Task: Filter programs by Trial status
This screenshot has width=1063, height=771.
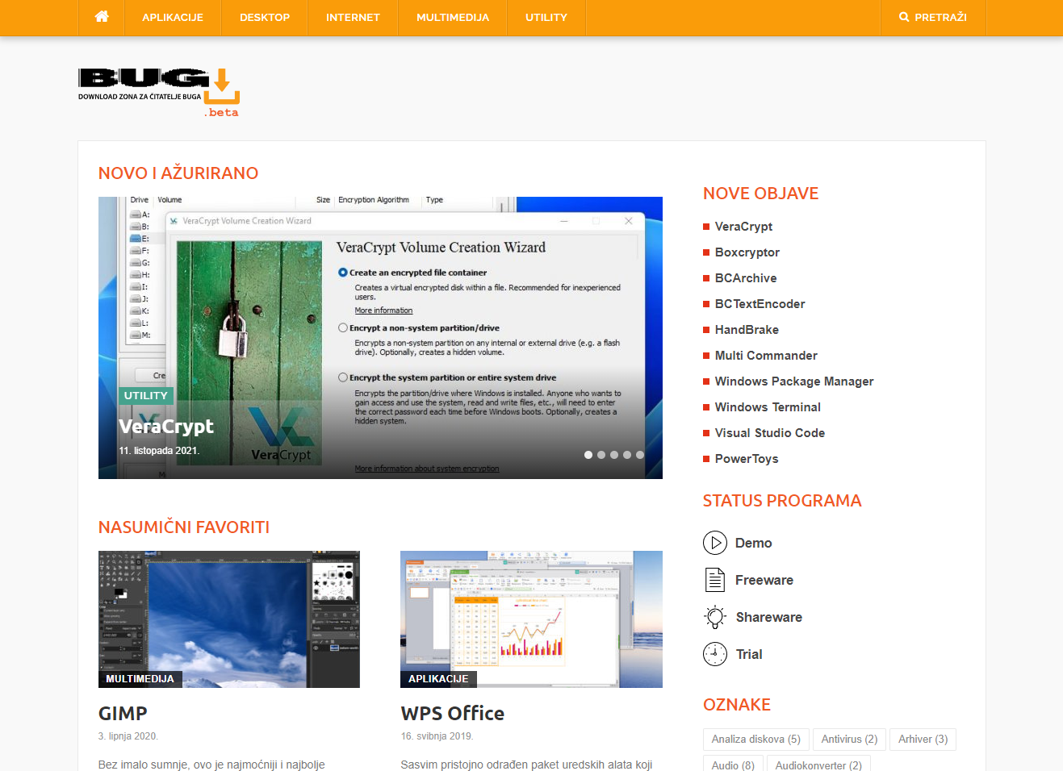Action: click(x=748, y=654)
